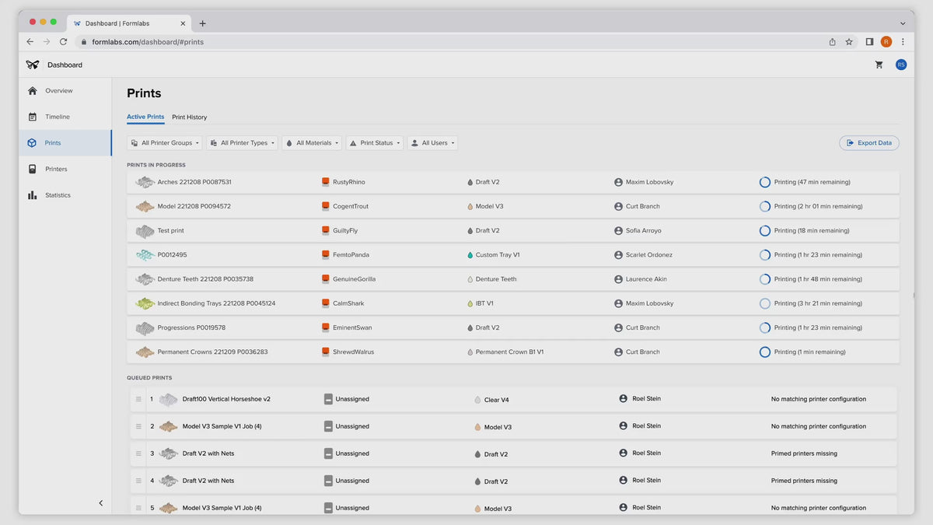
Task: Select the Active Prints tab
Action: coord(145,117)
